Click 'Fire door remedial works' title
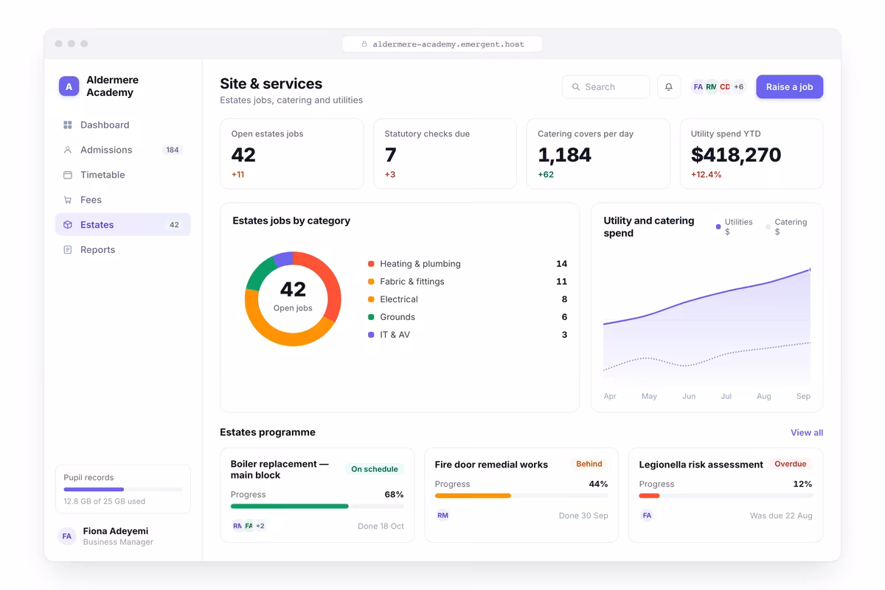The width and height of the screenshot is (885, 590). [x=491, y=465]
